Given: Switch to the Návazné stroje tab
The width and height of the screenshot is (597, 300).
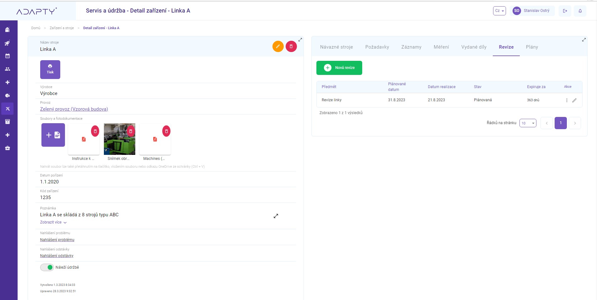Looking at the screenshot, I should click(336, 47).
